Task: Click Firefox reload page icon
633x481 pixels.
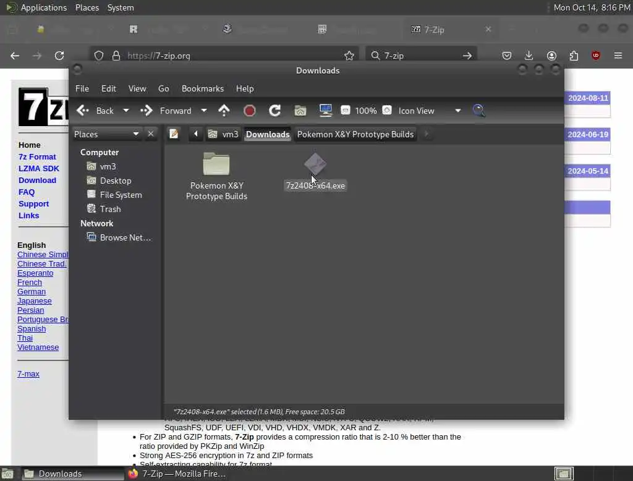Action: pyautogui.click(x=59, y=56)
